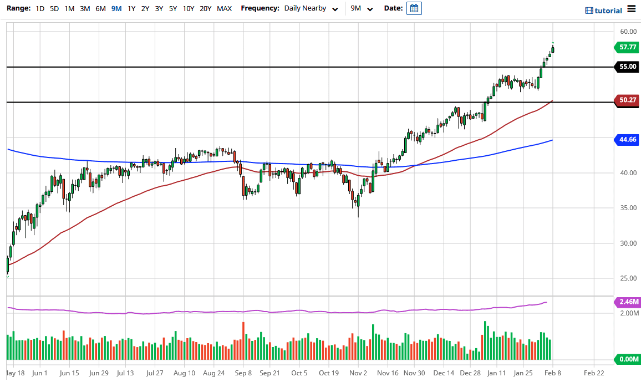Switch to the 5D range
This screenshot has width=641, height=382.
(x=54, y=9)
